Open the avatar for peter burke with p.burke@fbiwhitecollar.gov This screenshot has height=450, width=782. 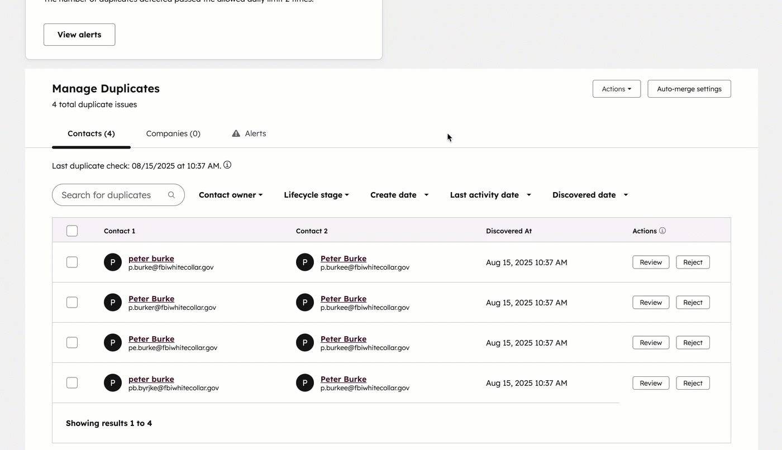pyautogui.click(x=112, y=262)
